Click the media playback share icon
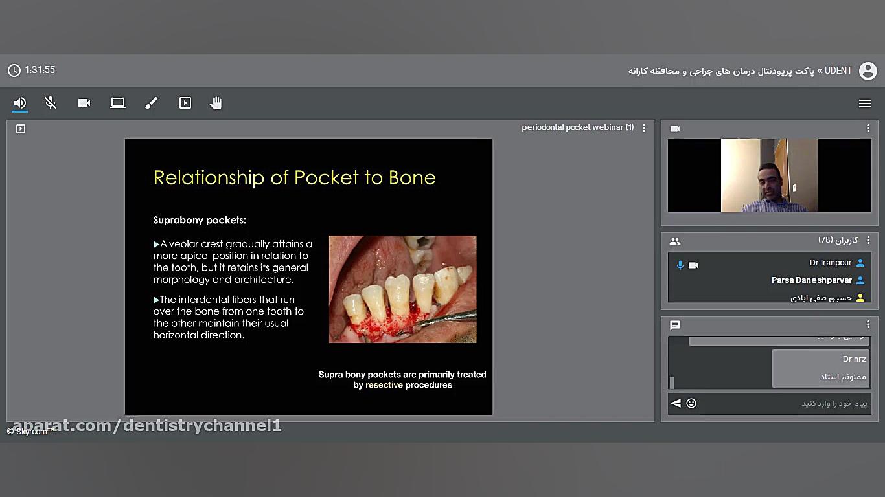This screenshot has width=885, height=497. (x=185, y=103)
